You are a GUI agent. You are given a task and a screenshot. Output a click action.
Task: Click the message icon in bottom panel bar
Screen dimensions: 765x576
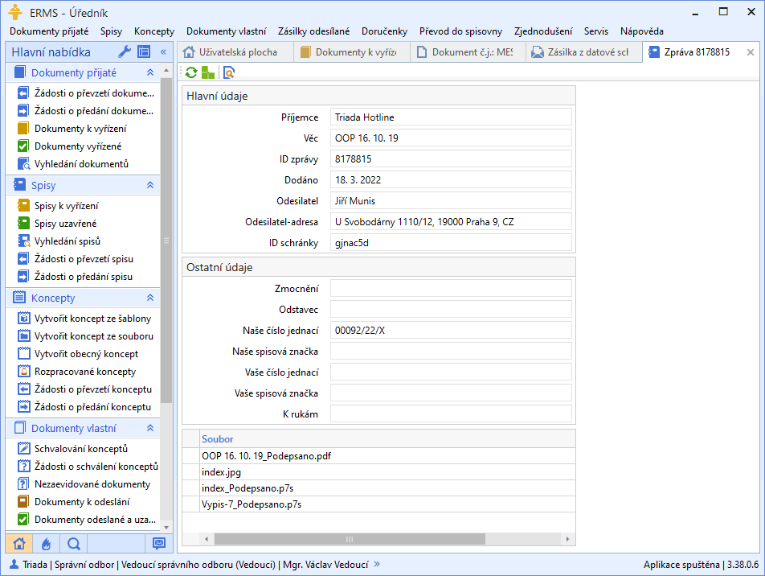point(159,543)
